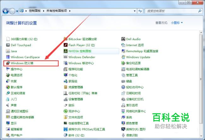The width and height of the screenshot is (205, 140).
Task: Open 英特尔(R) PROSet/无线工具 item
Action: click(87, 129)
